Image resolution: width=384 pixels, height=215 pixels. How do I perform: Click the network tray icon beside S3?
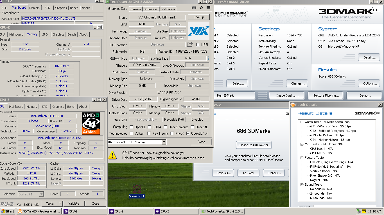pyautogui.click(x=359, y=211)
